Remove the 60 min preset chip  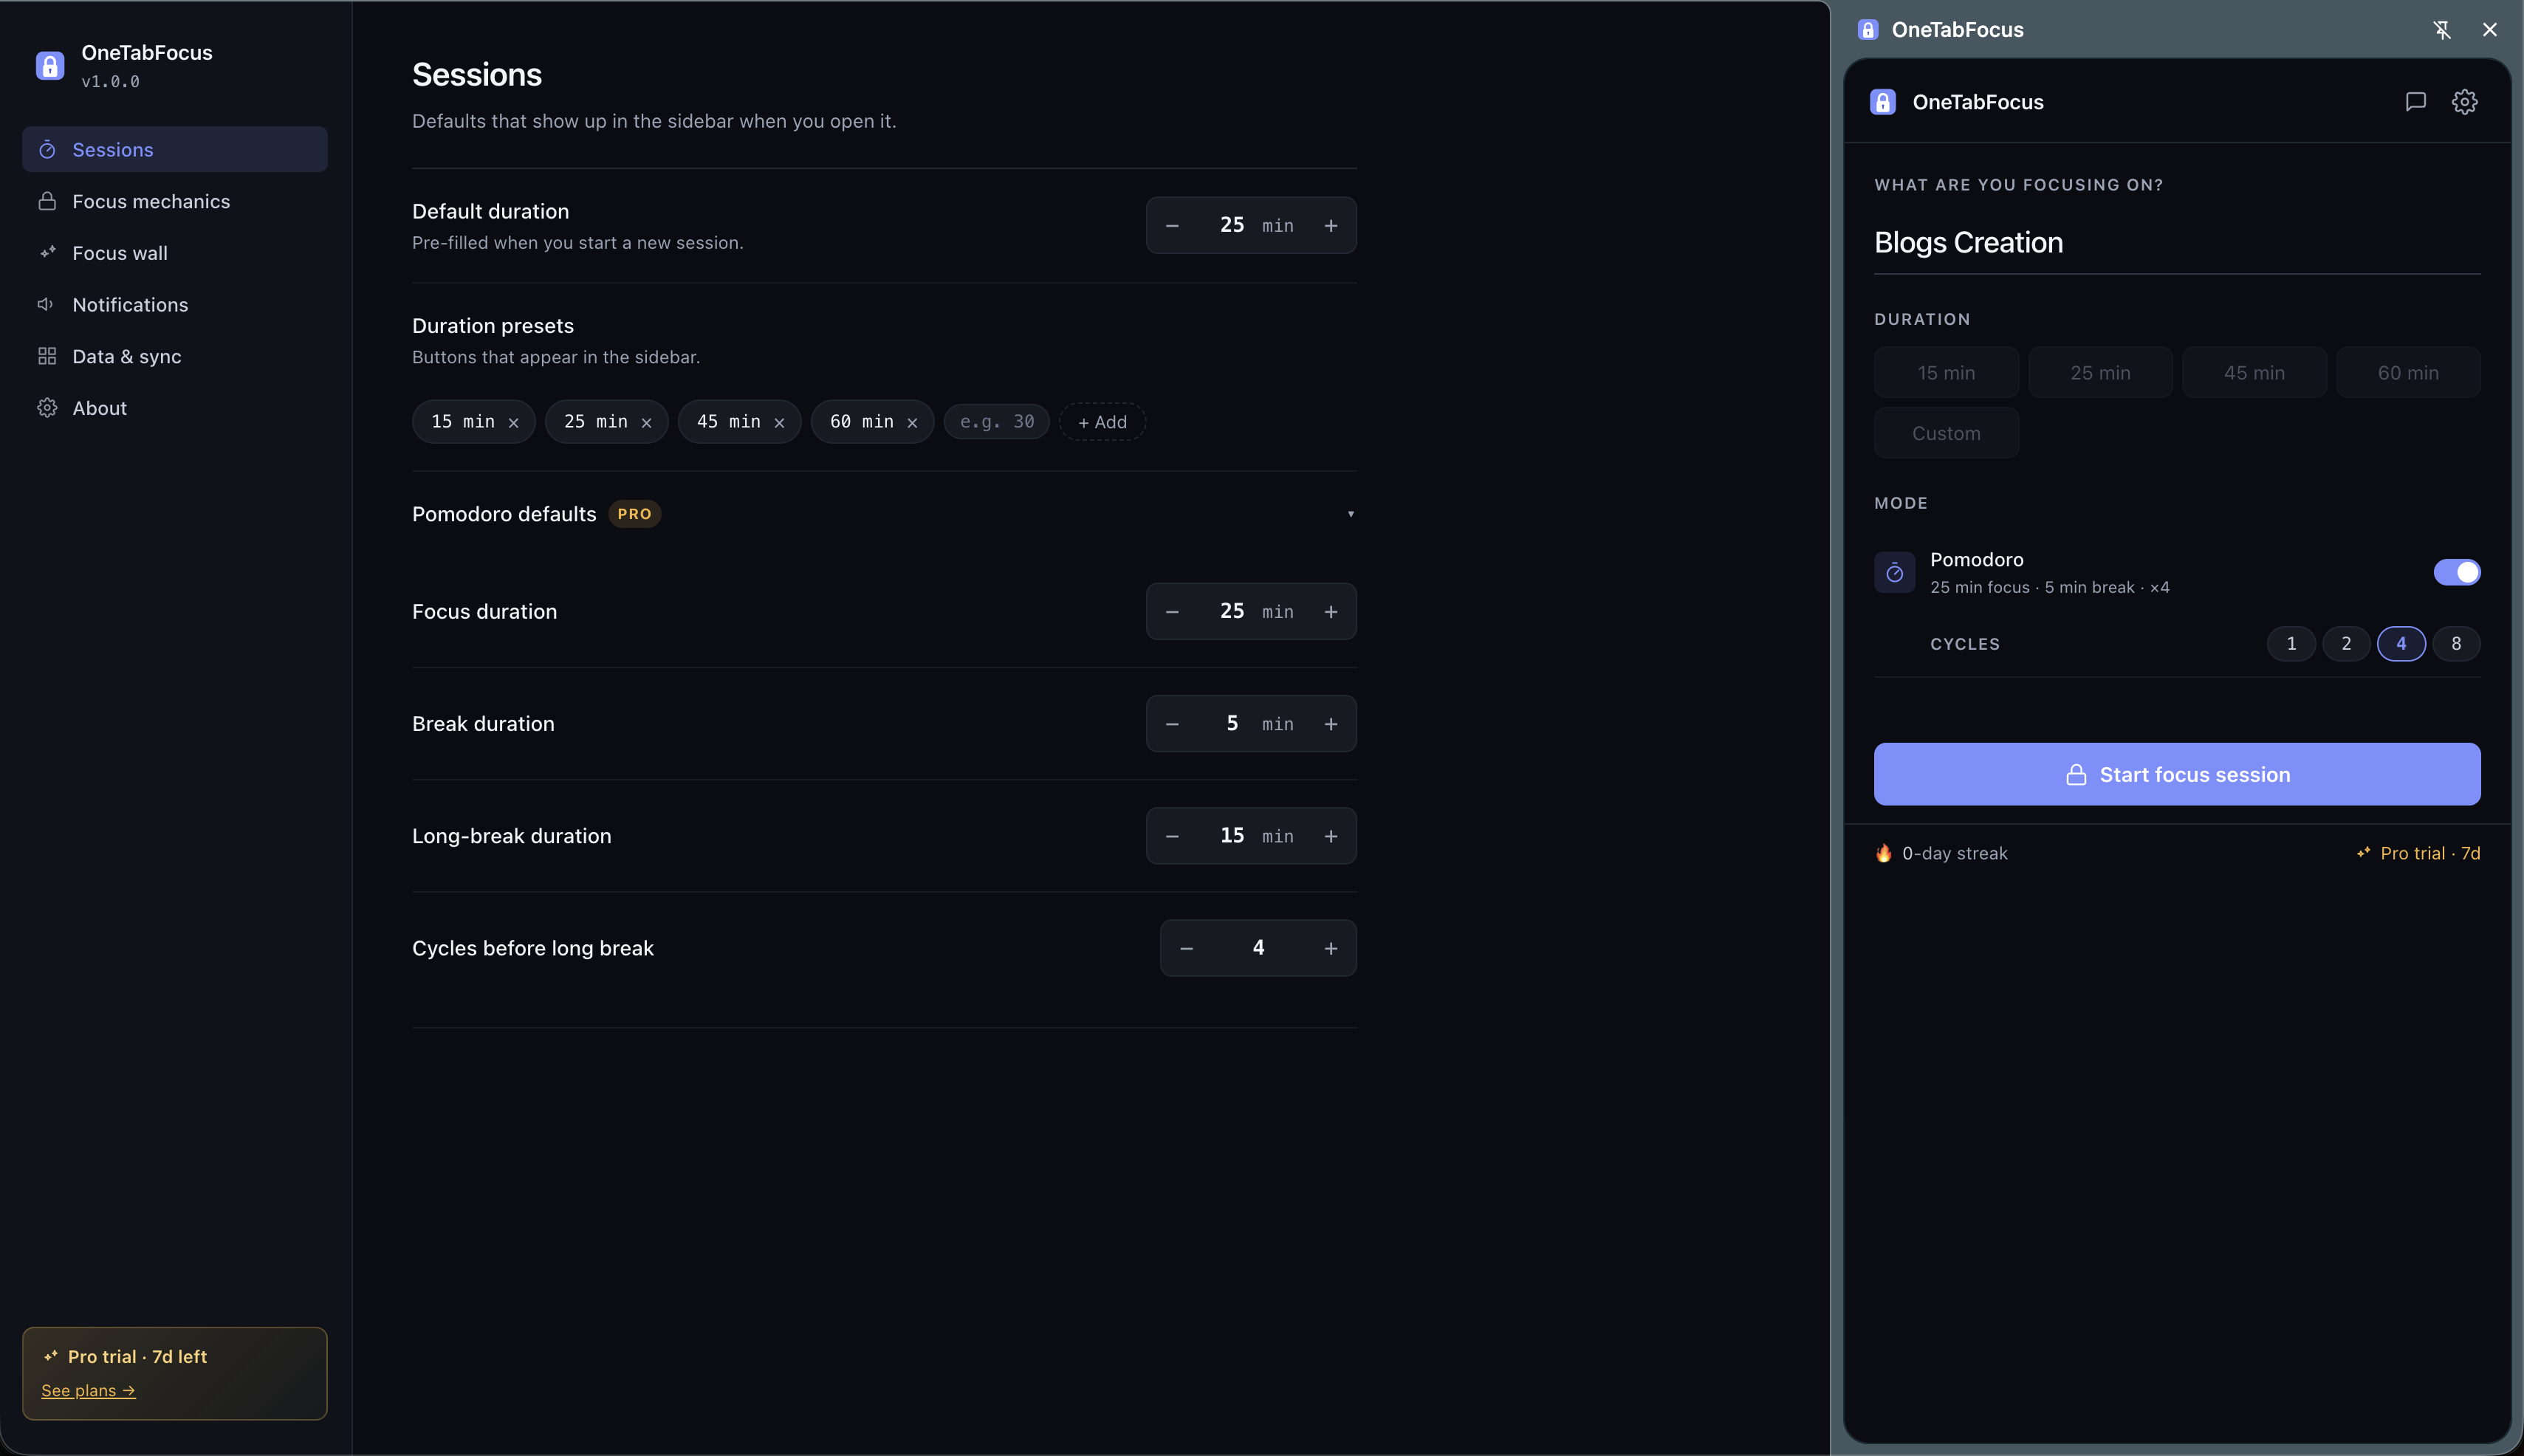tap(912, 423)
